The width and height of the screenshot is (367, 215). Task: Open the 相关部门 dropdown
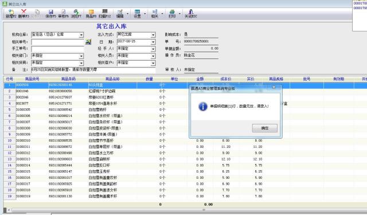81,56
